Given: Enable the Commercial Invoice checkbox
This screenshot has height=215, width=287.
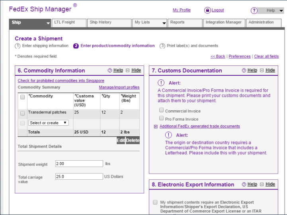Looking at the screenshot, I should tap(161, 110).
